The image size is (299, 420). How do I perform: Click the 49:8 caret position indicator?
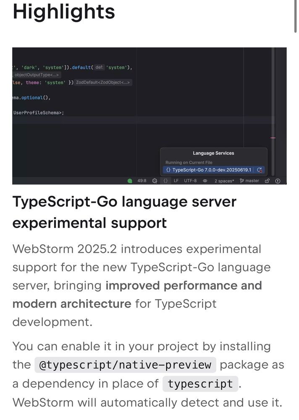(x=142, y=181)
